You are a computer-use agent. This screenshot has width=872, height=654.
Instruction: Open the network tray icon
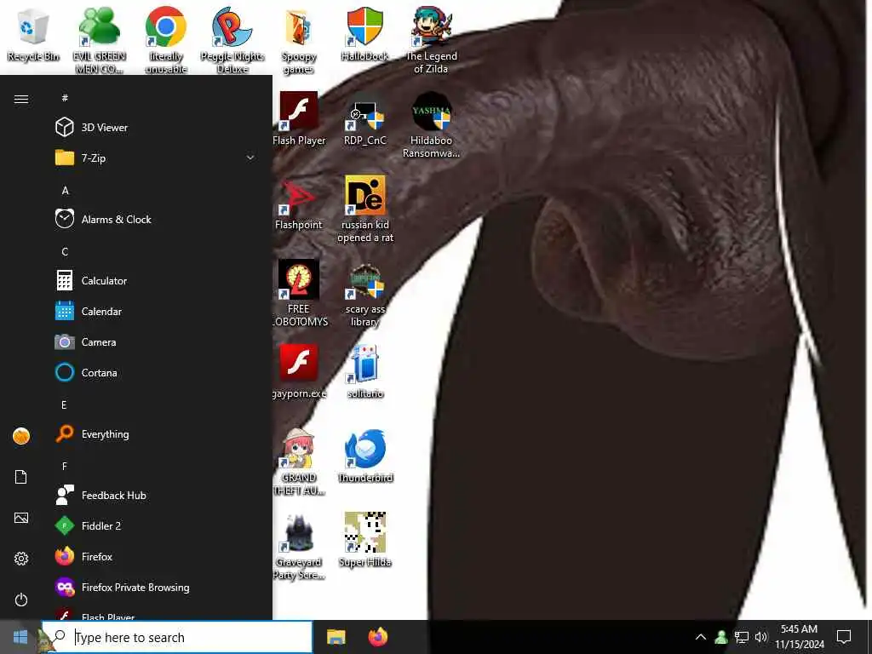pos(742,637)
